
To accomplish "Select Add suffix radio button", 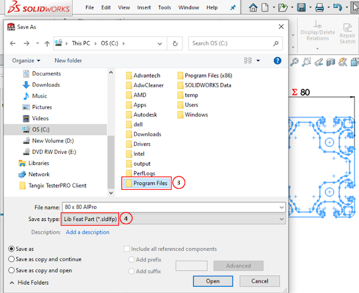I will point(131,271).
